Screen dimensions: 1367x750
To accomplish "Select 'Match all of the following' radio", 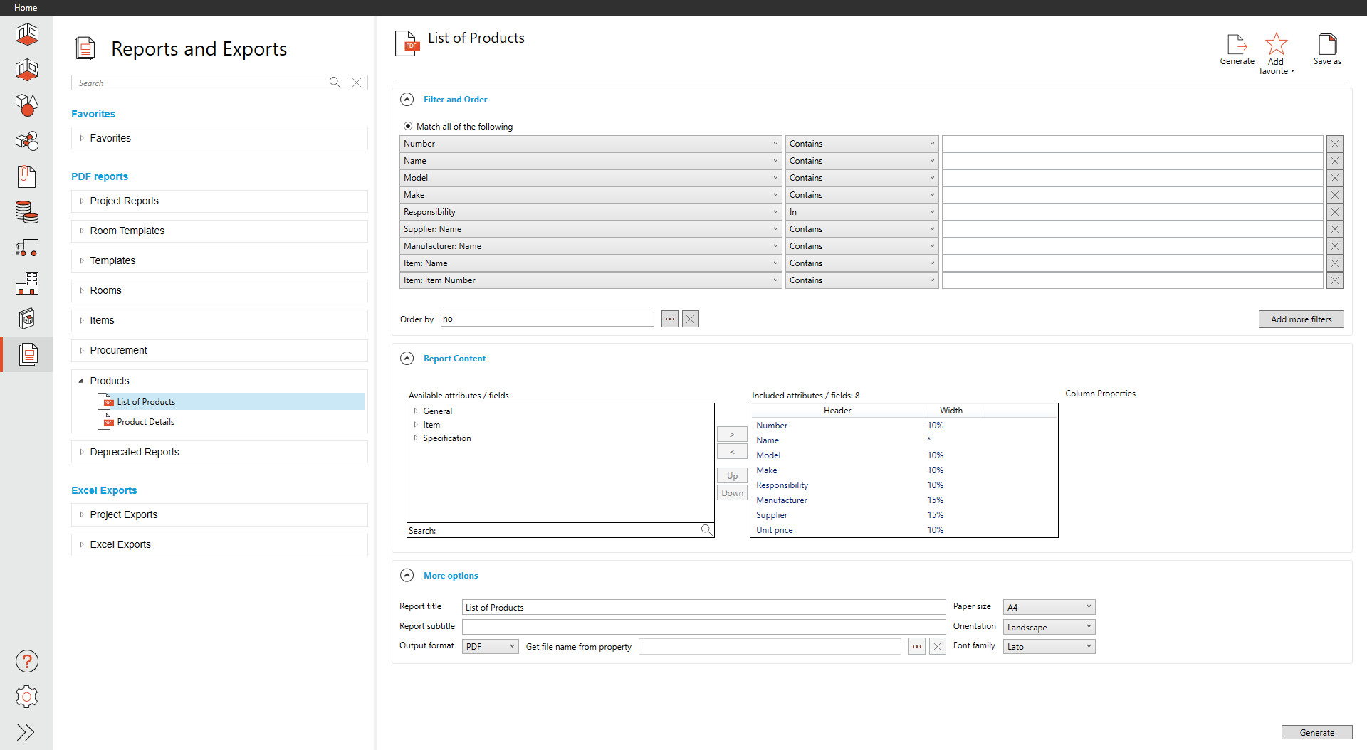I will click(408, 127).
